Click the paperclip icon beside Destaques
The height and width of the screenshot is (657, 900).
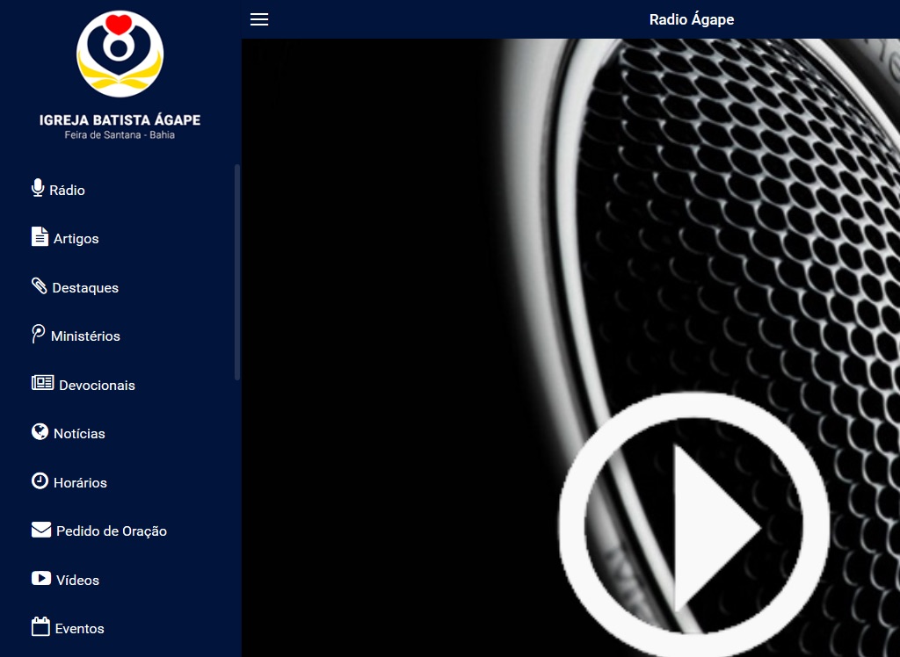click(39, 285)
